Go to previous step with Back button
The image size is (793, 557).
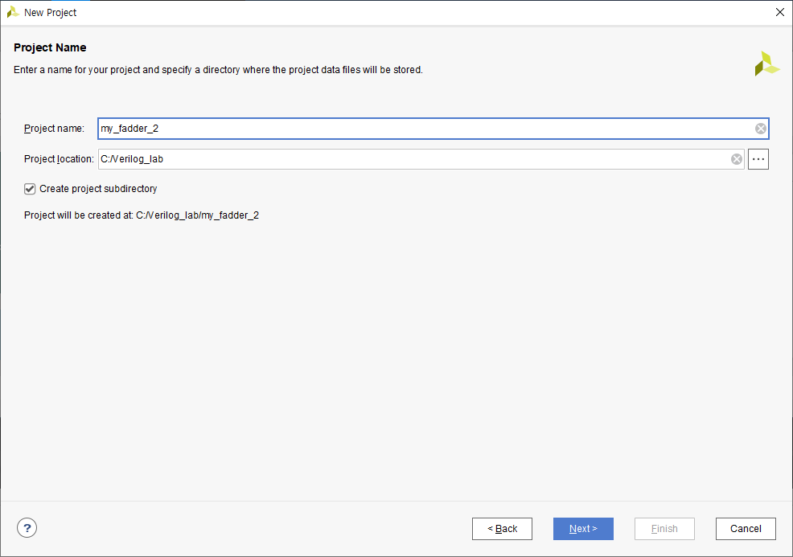tap(502, 529)
